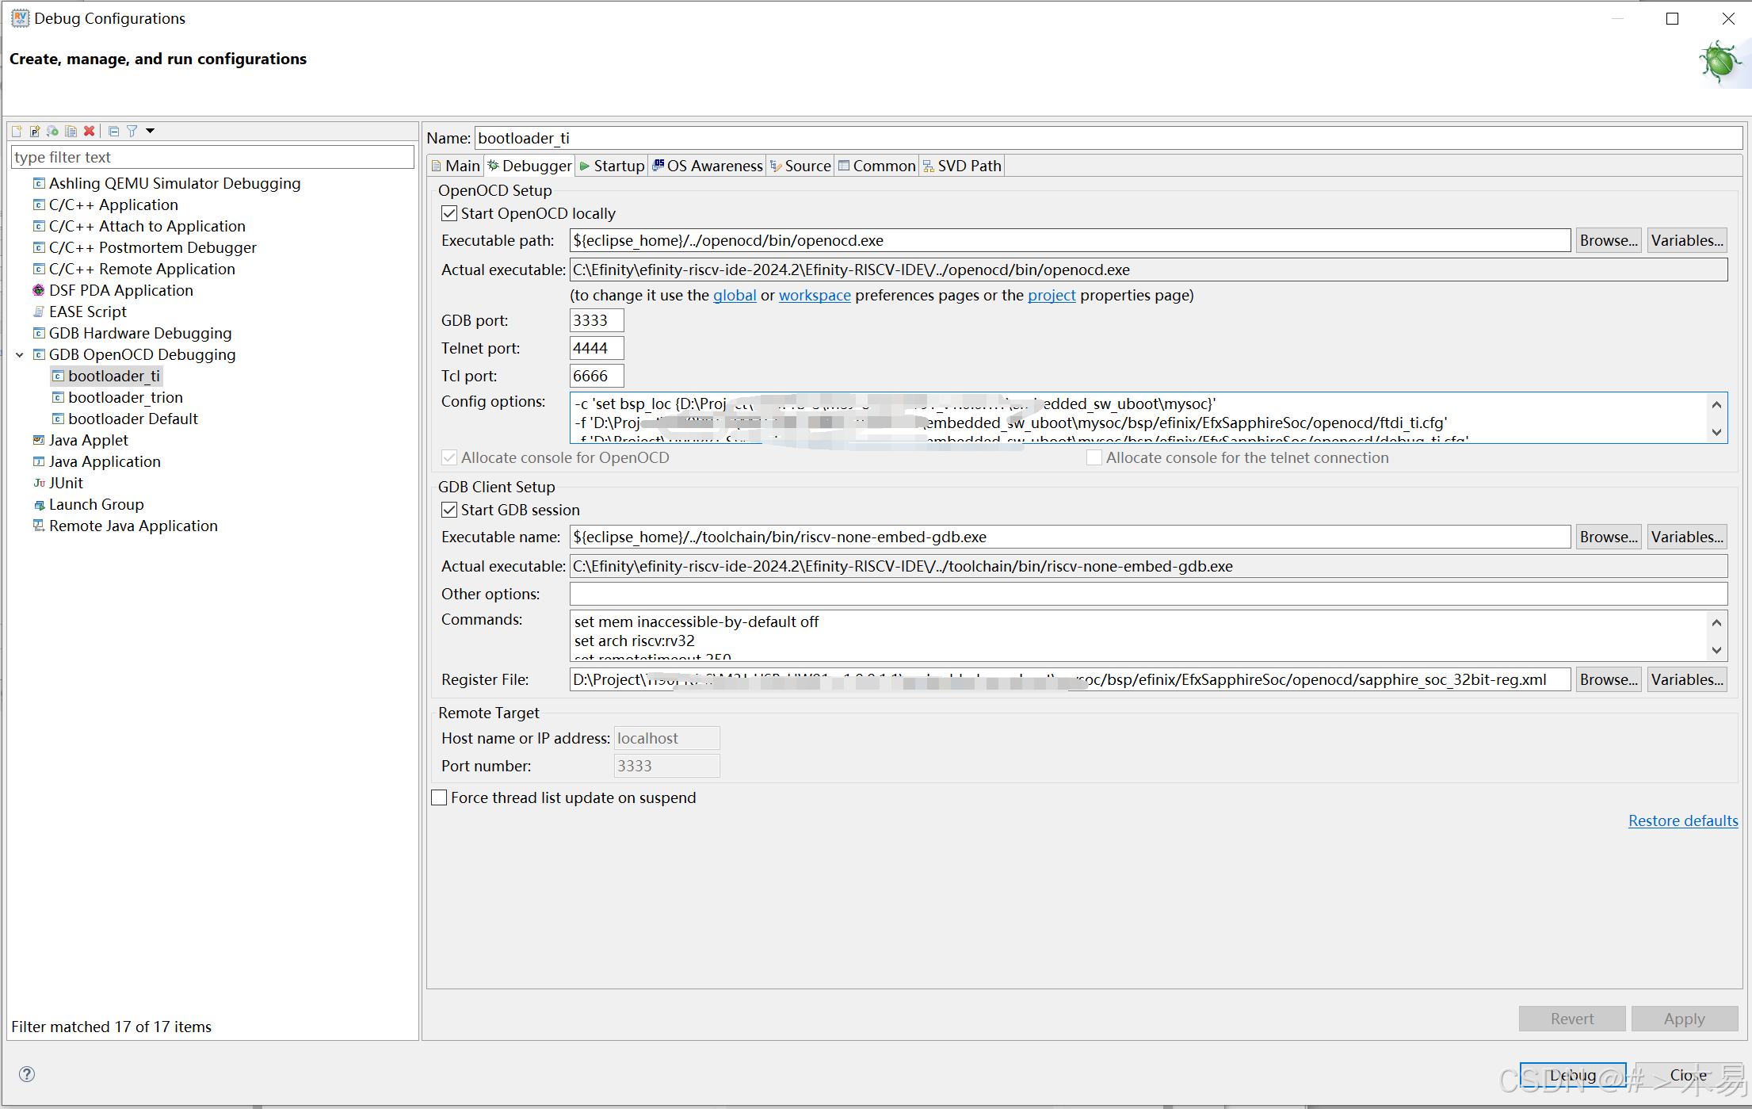Click the Telnet port field
Viewport: 1752px width, 1109px height.
point(597,348)
